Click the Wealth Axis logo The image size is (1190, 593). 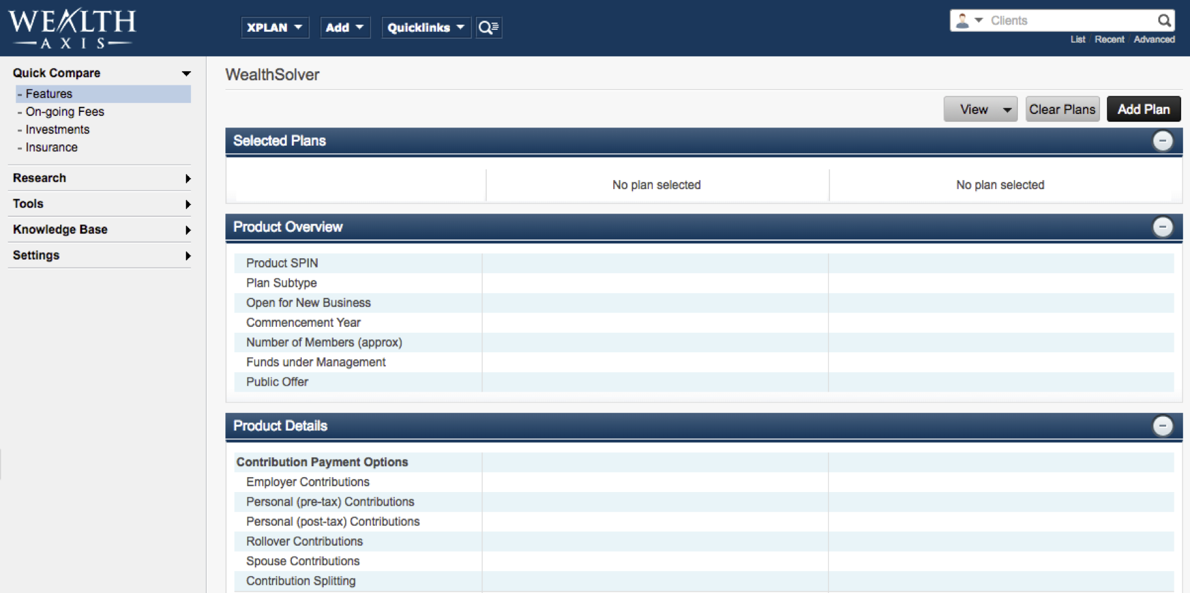click(72, 28)
